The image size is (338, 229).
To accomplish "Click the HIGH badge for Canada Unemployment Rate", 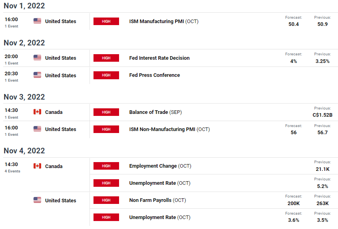I will 106,183.
